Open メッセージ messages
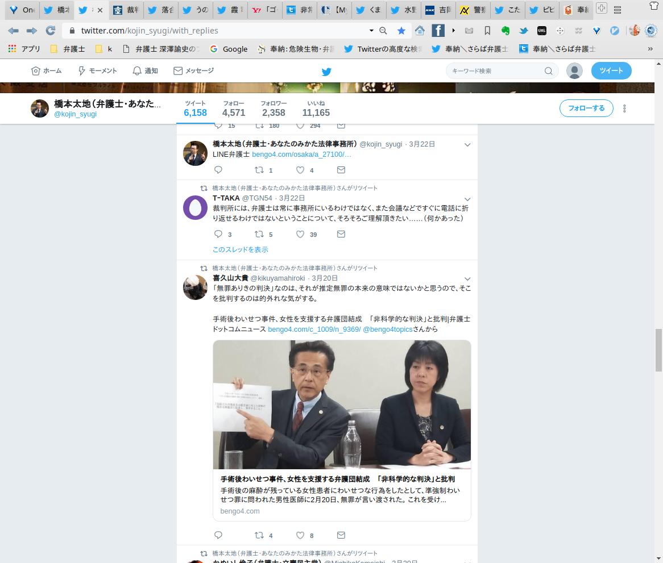663x563 pixels. coord(194,70)
